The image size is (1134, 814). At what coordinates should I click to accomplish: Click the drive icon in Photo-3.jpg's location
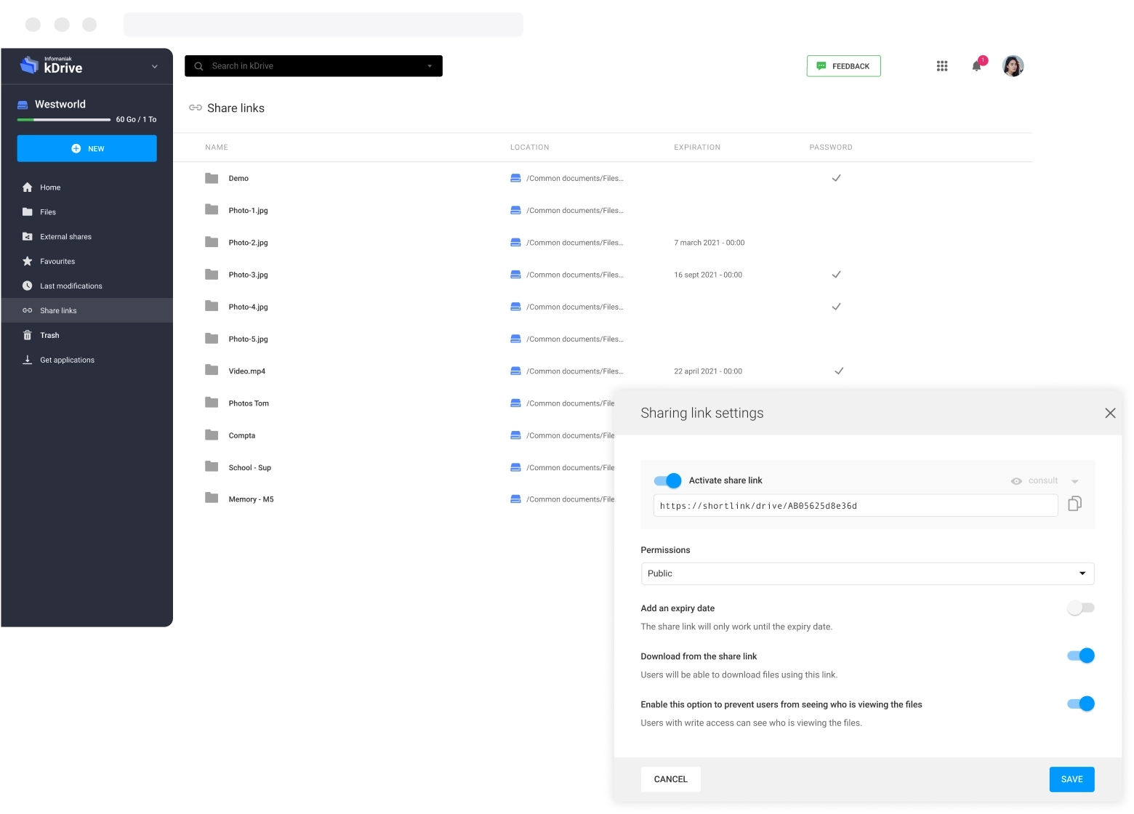coord(515,275)
